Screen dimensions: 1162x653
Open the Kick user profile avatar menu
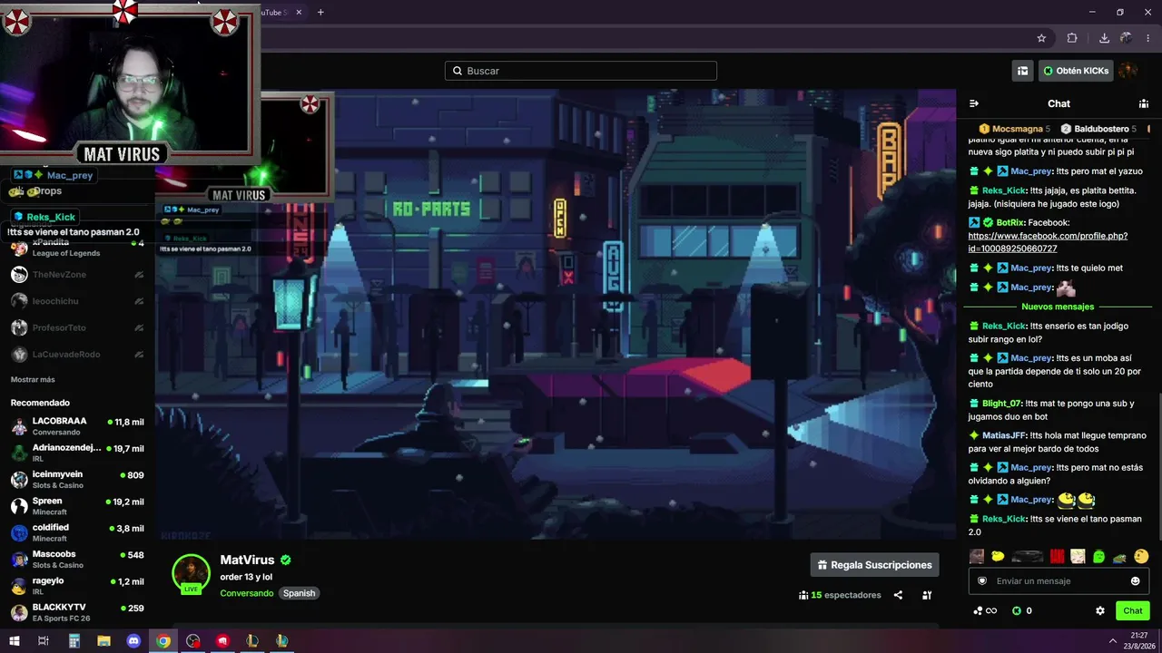coord(1128,71)
